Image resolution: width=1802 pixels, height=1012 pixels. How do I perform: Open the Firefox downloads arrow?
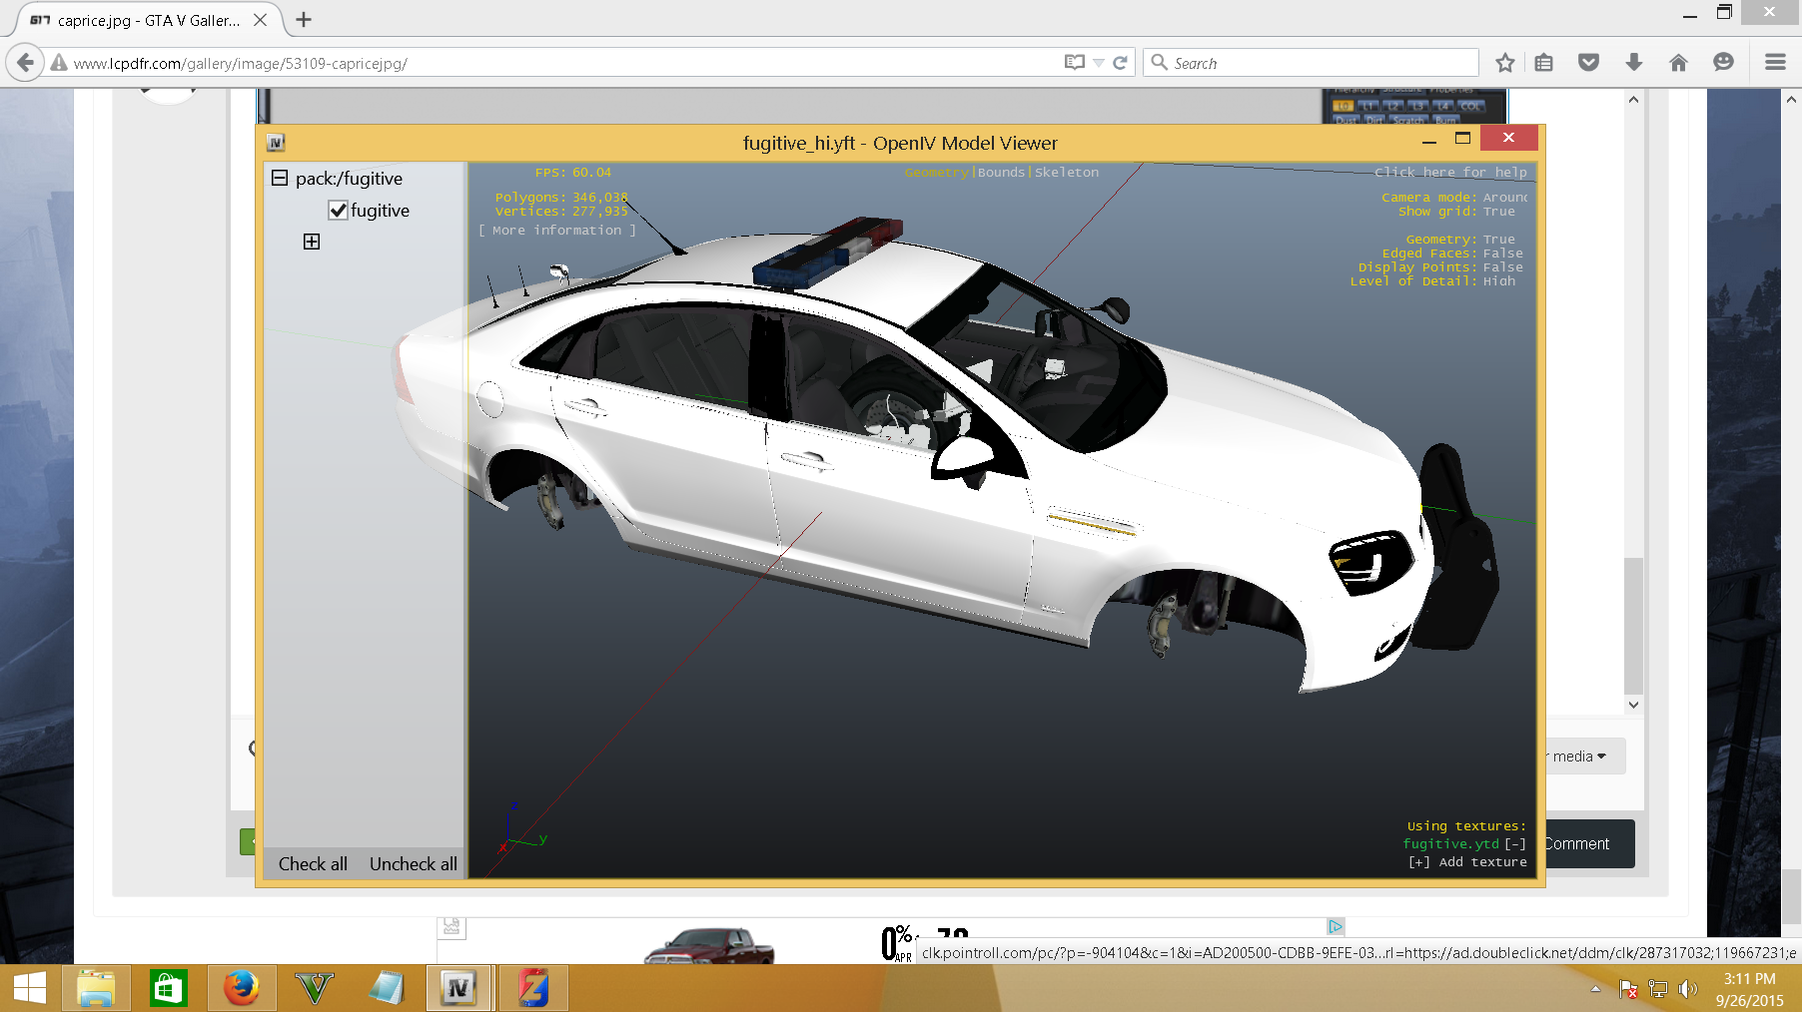click(1634, 63)
